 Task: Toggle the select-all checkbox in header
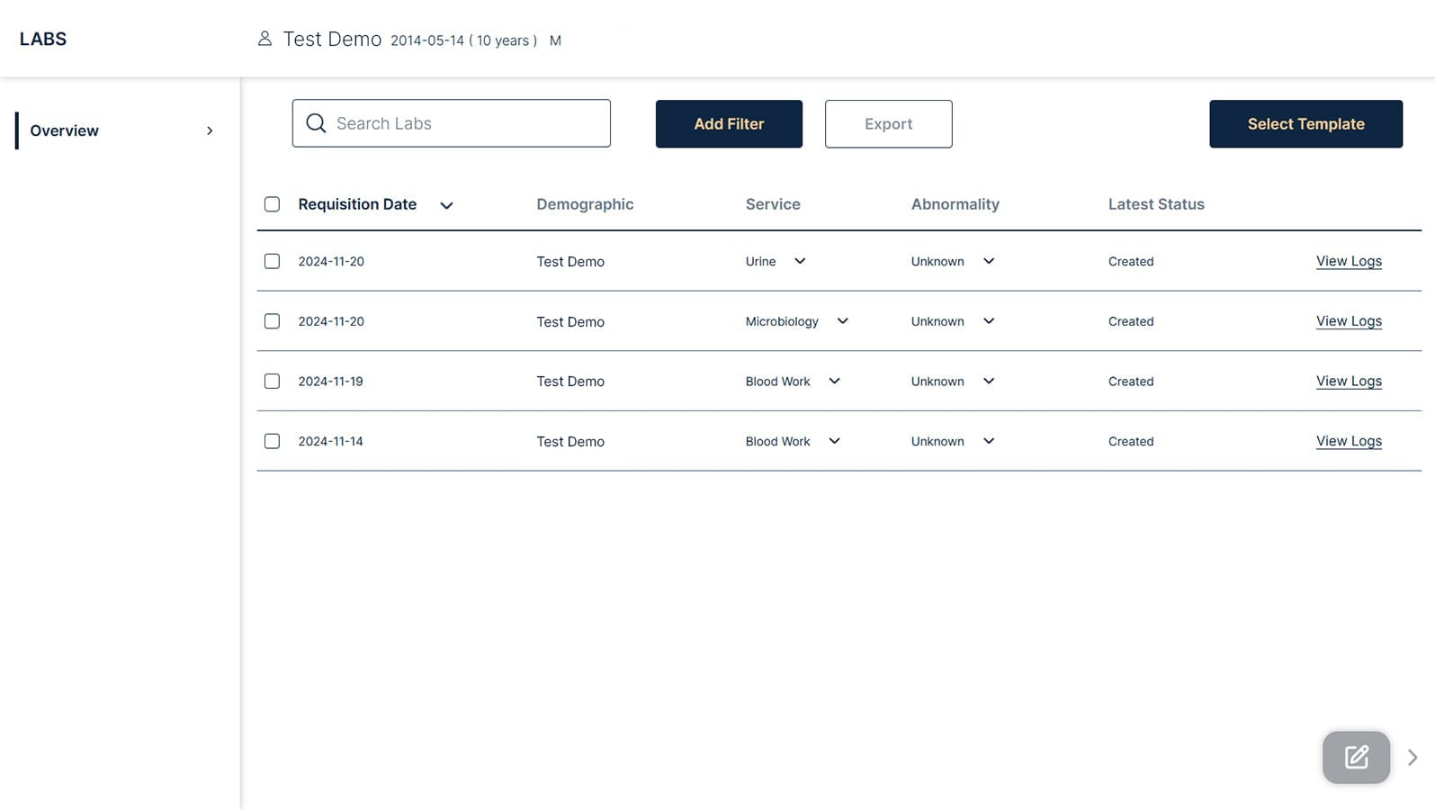coord(272,204)
